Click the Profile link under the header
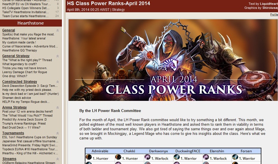278x164 pixels. point(274,15)
